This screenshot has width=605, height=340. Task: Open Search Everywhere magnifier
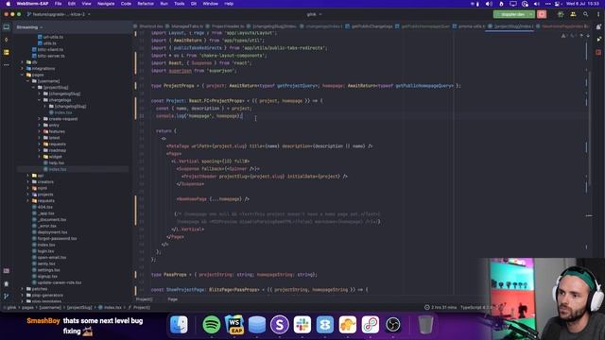pyautogui.click(x=586, y=14)
